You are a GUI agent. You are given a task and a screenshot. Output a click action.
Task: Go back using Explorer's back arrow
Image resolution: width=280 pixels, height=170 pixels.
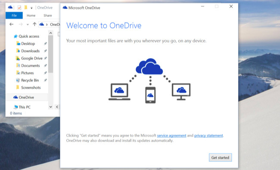tap(12, 24)
